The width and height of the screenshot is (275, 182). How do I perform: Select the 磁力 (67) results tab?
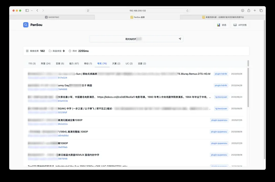point(74,64)
